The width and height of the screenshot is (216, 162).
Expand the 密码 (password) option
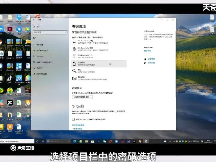pos(99,71)
